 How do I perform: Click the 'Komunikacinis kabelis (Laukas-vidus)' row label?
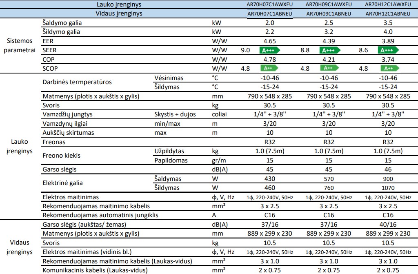point(95,270)
